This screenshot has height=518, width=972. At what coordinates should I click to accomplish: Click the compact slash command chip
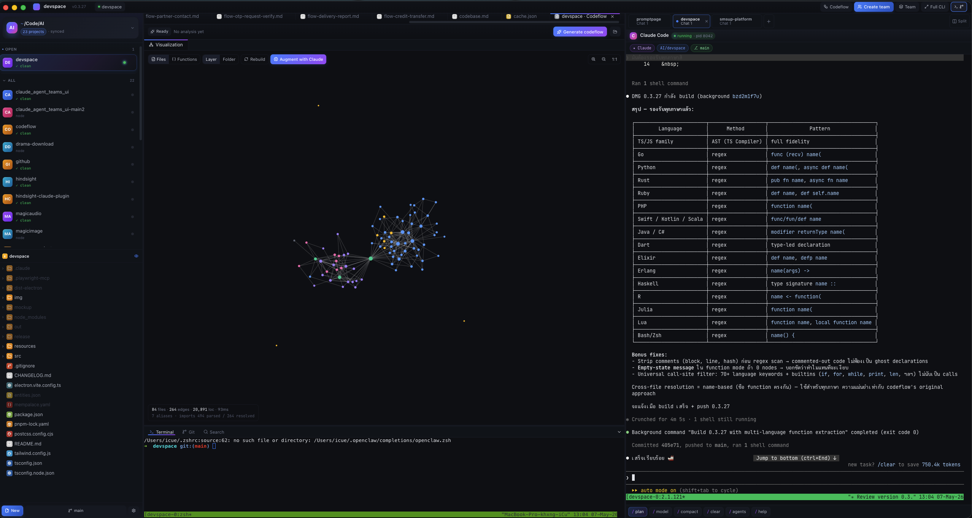point(688,512)
